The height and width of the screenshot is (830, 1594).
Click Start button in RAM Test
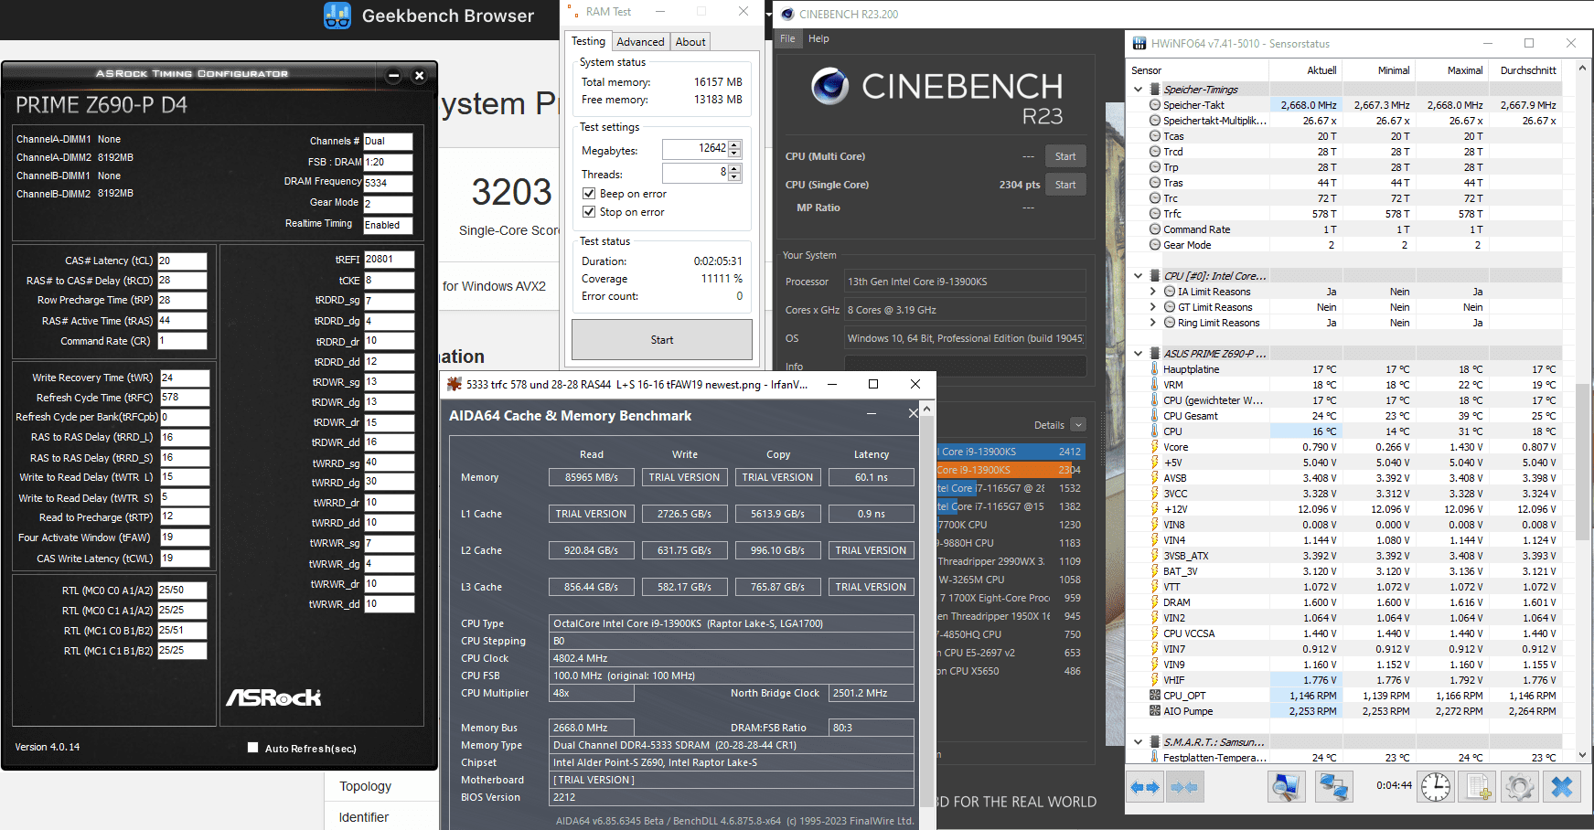(x=662, y=340)
